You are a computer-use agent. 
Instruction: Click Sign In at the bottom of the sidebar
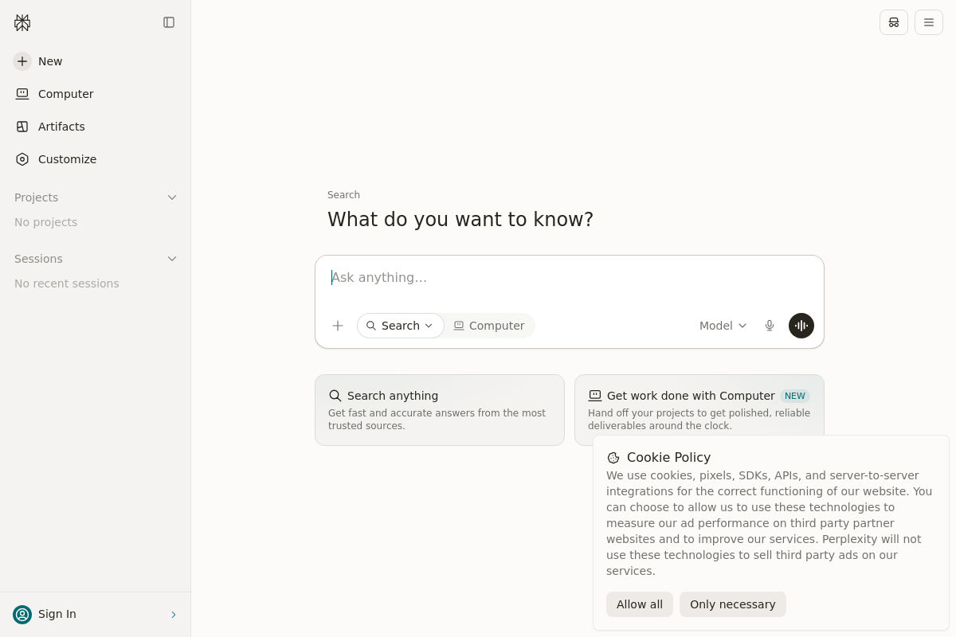[x=95, y=614]
